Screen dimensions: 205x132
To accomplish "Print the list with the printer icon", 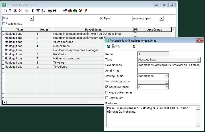I will tap(50, 11).
